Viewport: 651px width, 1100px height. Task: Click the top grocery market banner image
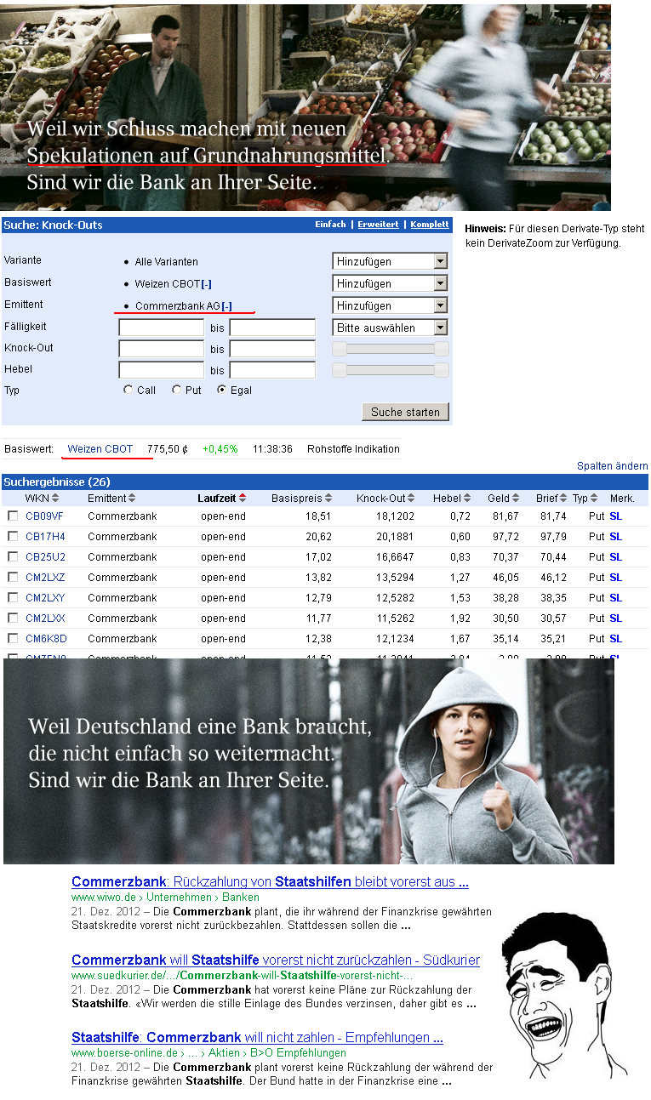(x=306, y=107)
